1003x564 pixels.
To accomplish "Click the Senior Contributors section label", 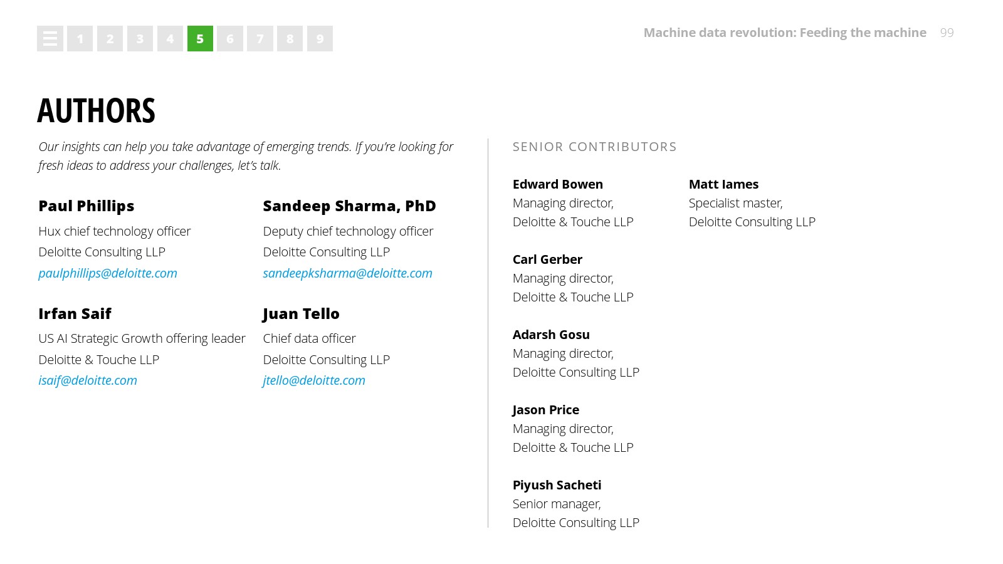I will tap(594, 147).
